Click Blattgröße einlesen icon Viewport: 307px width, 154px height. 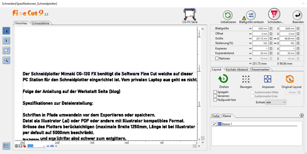(251, 15)
